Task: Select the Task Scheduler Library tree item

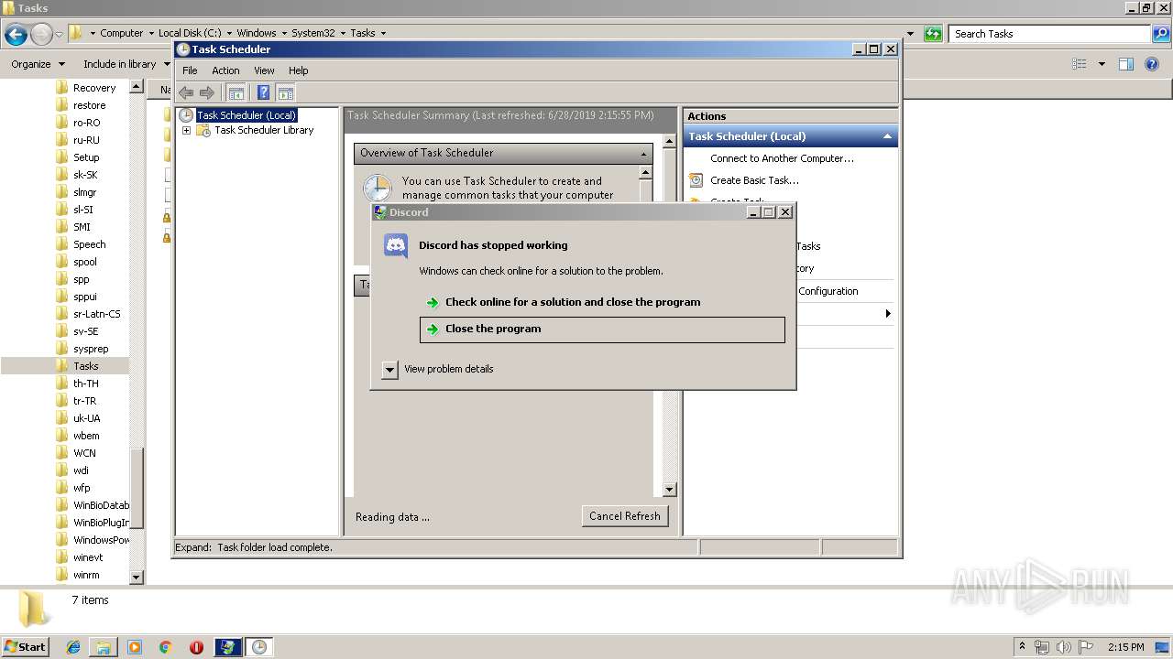Action: tap(264, 130)
